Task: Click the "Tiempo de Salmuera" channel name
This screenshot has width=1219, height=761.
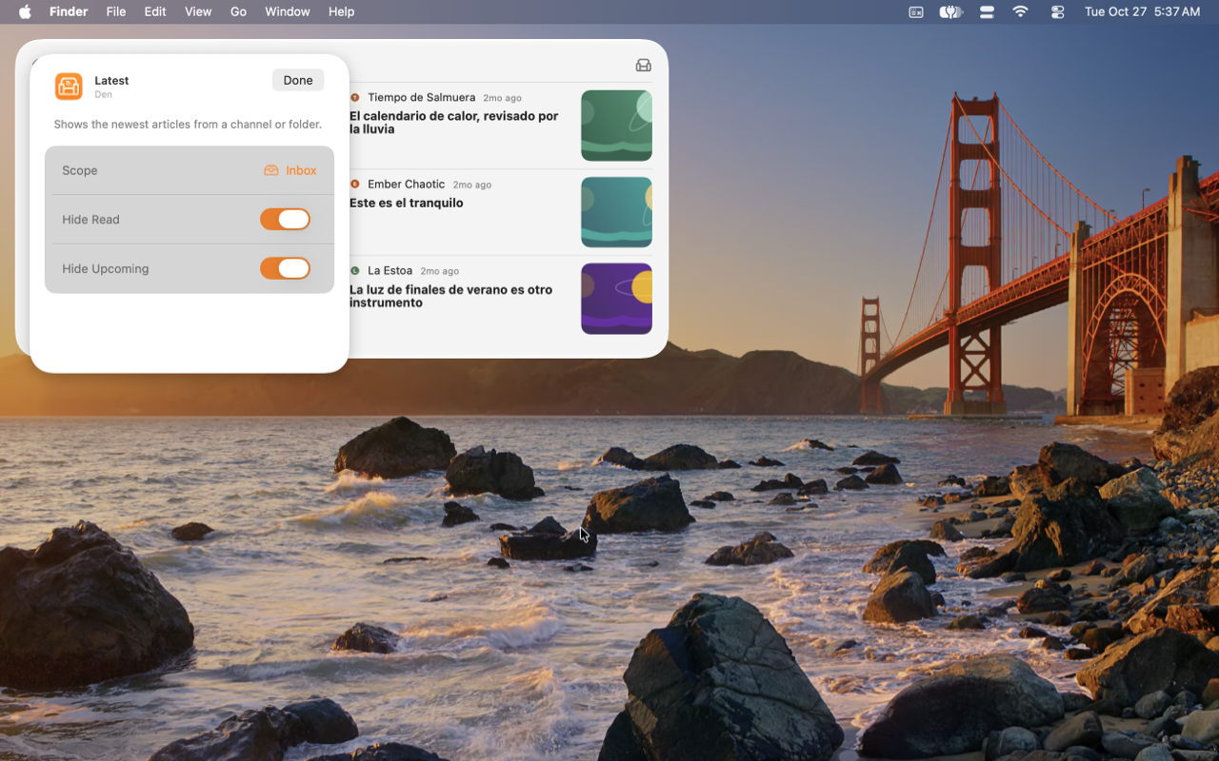Action: point(421,97)
